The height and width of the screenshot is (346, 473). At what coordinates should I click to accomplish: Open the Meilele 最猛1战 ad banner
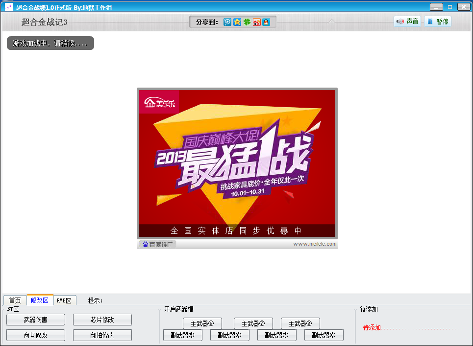[237, 163]
